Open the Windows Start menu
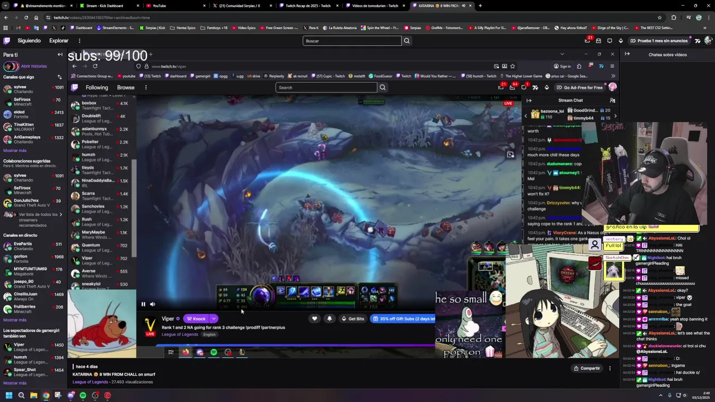 coord(8,395)
